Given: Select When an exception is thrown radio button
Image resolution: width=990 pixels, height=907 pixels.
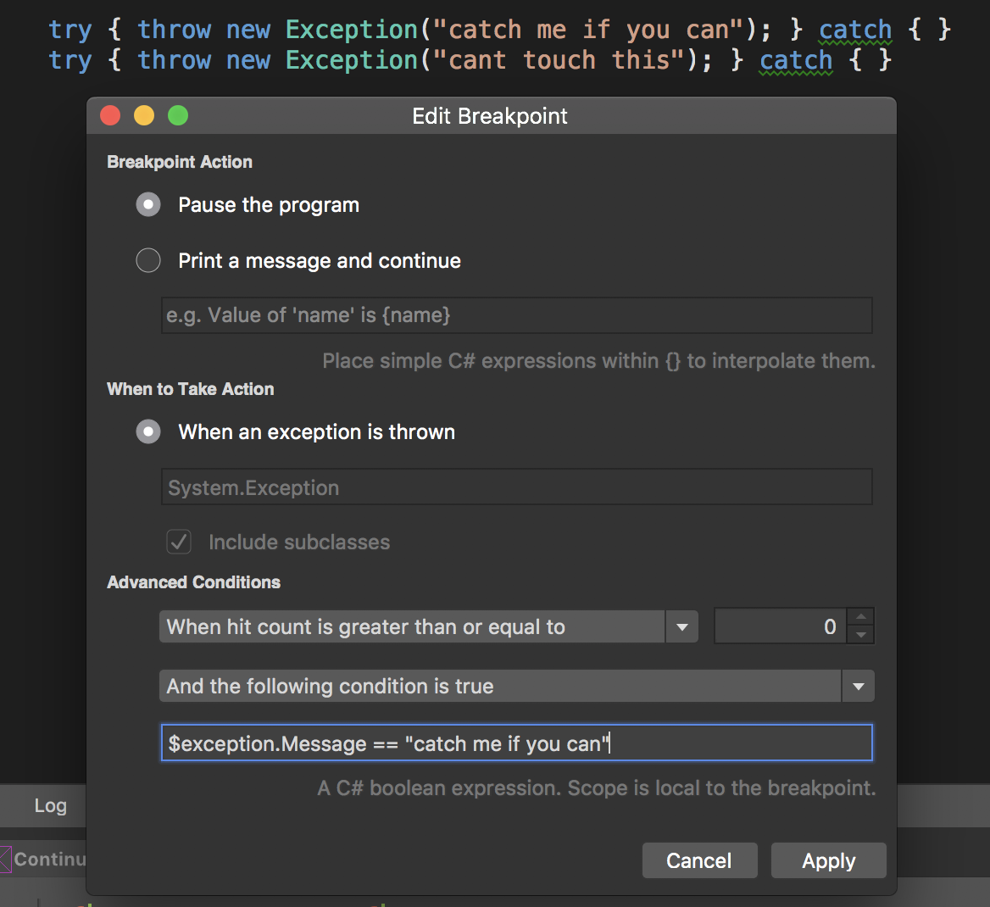Looking at the screenshot, I should [148, 432].
